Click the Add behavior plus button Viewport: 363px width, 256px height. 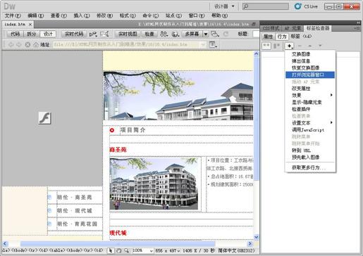click(289, 46)
